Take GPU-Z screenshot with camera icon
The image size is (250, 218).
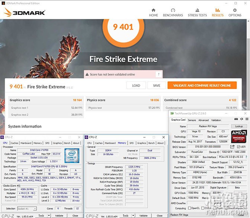tap(236, 119)
